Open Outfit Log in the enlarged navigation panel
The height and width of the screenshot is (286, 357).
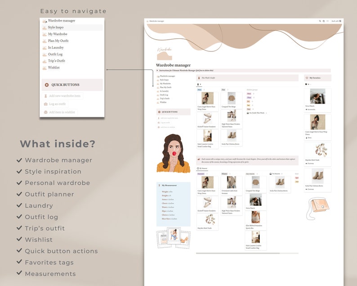click(x=55, y=54)
